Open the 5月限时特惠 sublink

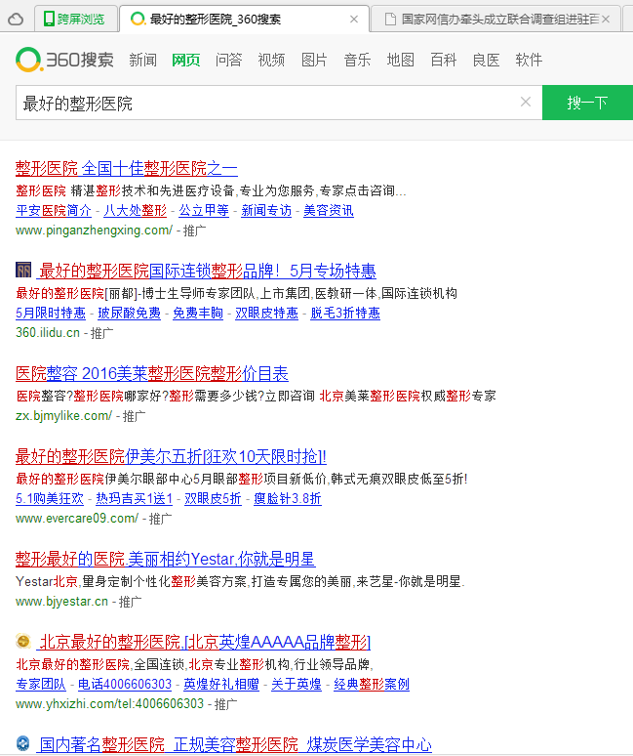(51, 314)
